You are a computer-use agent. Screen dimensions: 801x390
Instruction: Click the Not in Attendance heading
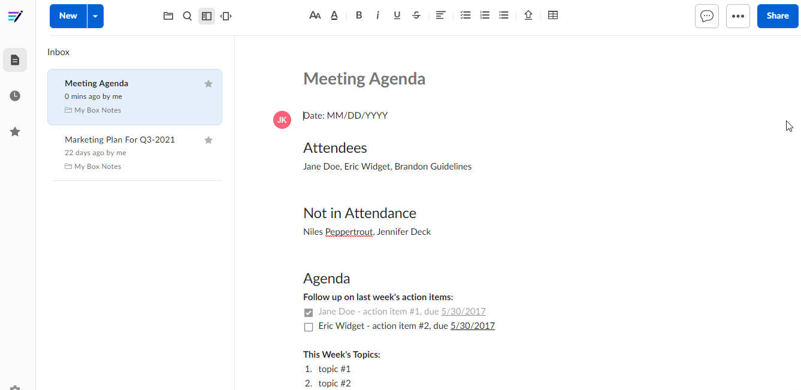point(359,213)
